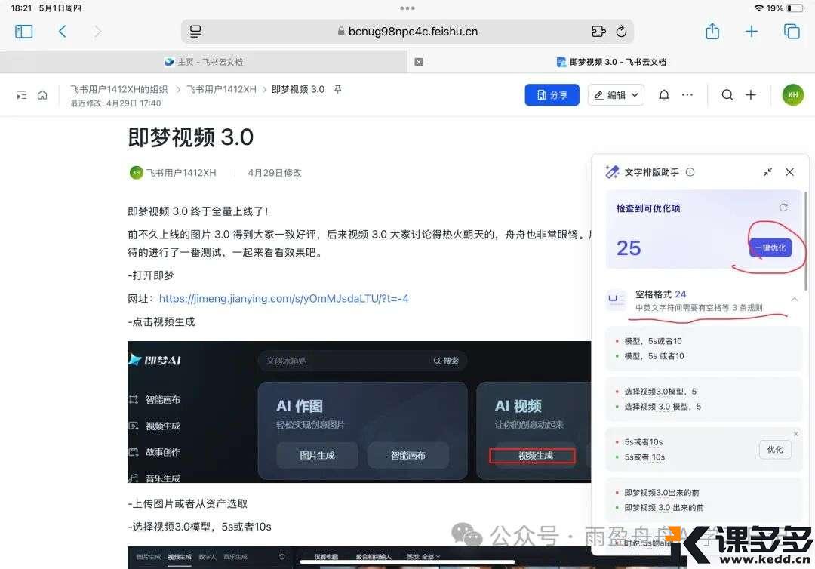Click the notification bell icon
Screen dimensions: 815x569
point(664,95)
